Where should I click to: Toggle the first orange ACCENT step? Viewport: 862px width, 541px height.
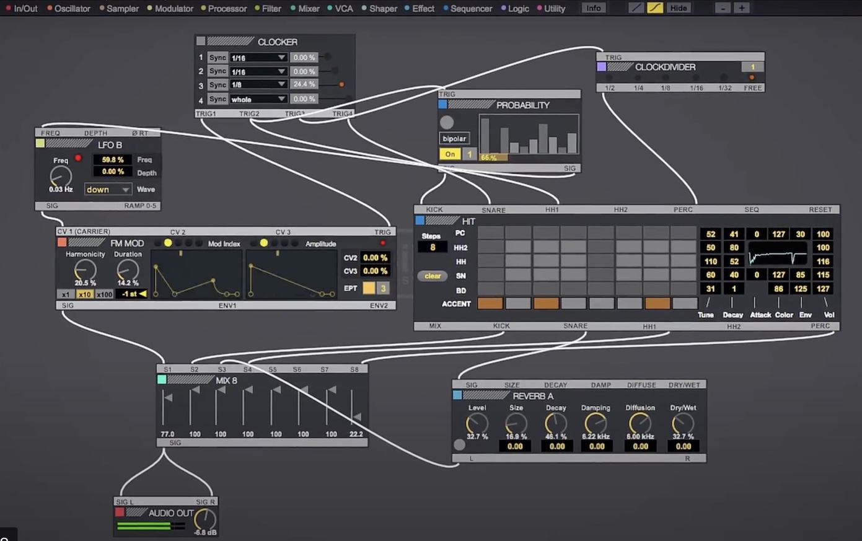coord(490,304)
